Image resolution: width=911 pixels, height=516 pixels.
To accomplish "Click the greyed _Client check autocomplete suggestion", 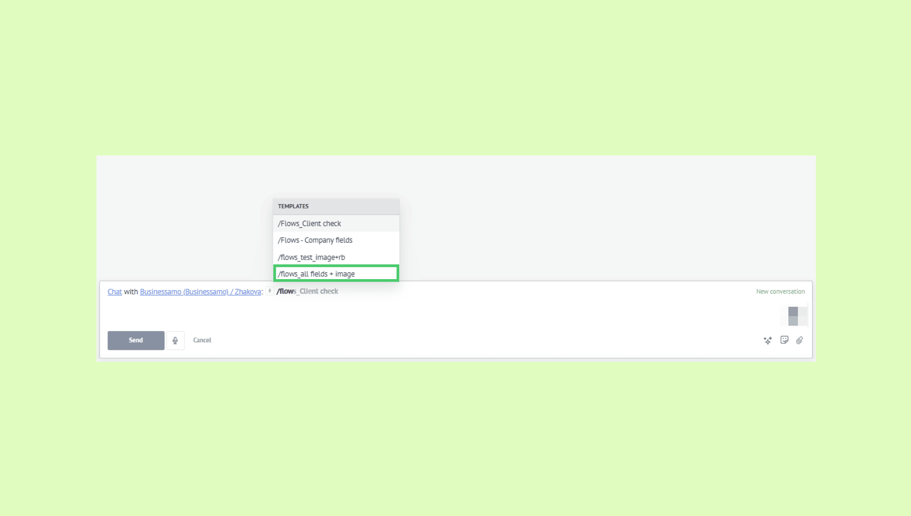I will (x=319, y=291).
